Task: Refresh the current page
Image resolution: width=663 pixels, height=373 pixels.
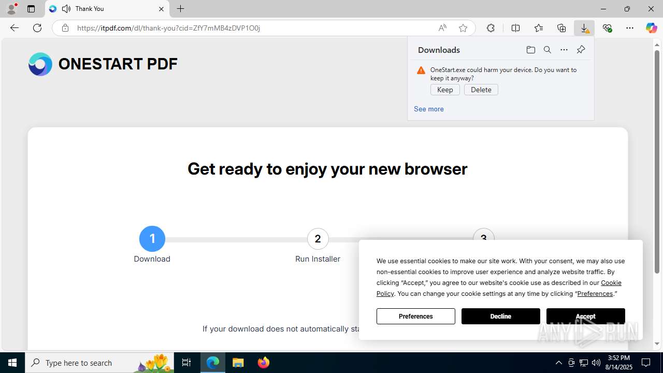Action: 37,28
